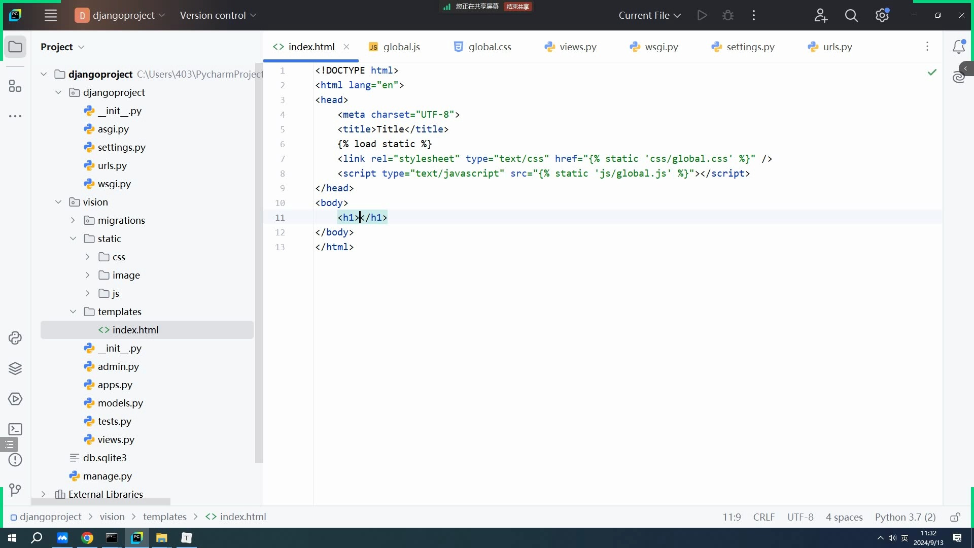Expand the js folder
The width and height of the screenshot is (974, 548).
point(88,293)
